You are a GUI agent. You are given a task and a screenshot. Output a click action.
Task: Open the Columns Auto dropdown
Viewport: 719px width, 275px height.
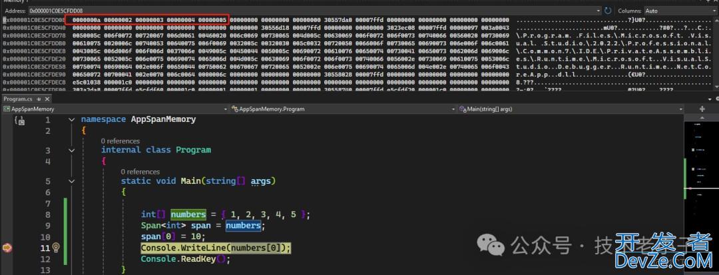point(676,11)
